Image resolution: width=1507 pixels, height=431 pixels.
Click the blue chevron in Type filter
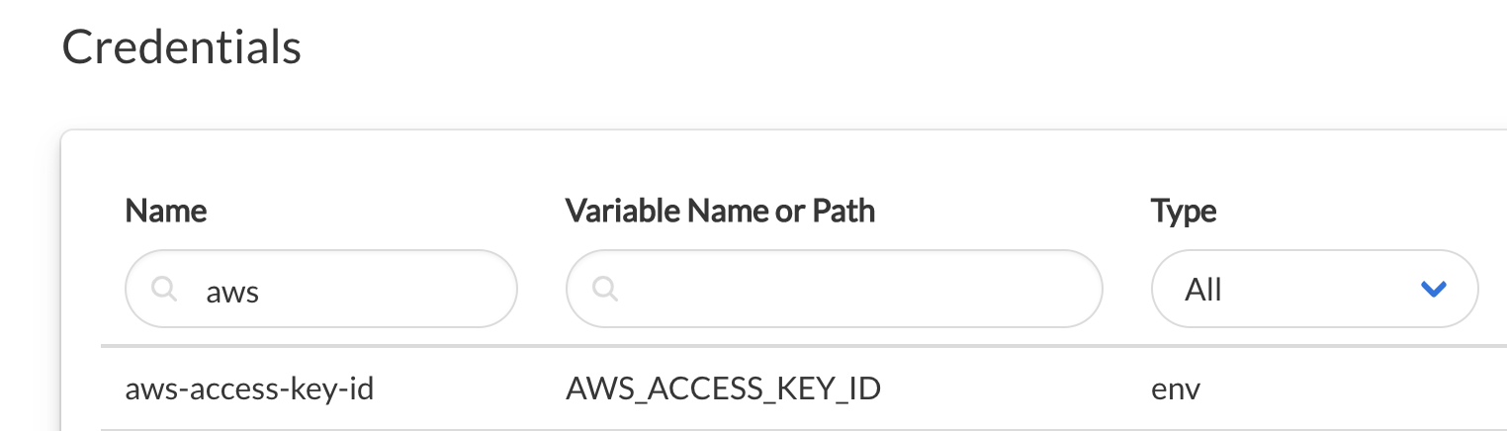pos(1433,289)
